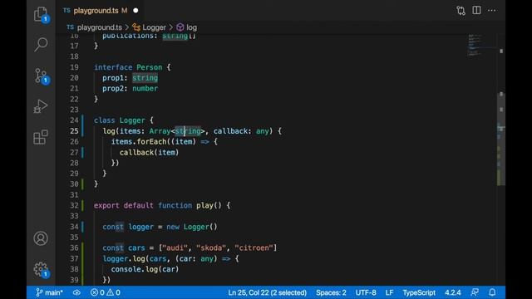Open the Manage gear menu
Image resolution: width=532 pixels, height=299 pixels.
click(x=41, y=269)
